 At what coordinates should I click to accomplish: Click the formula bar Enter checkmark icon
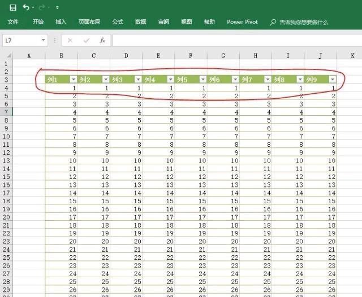click(x=87, y=41)
